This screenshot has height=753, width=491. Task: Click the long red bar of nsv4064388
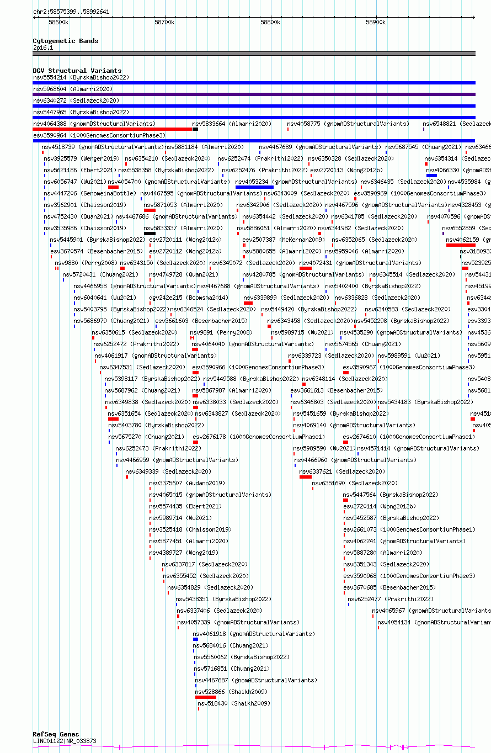pos(113,129)
